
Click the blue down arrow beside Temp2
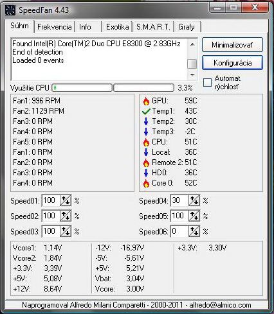(x=146, y=121)
